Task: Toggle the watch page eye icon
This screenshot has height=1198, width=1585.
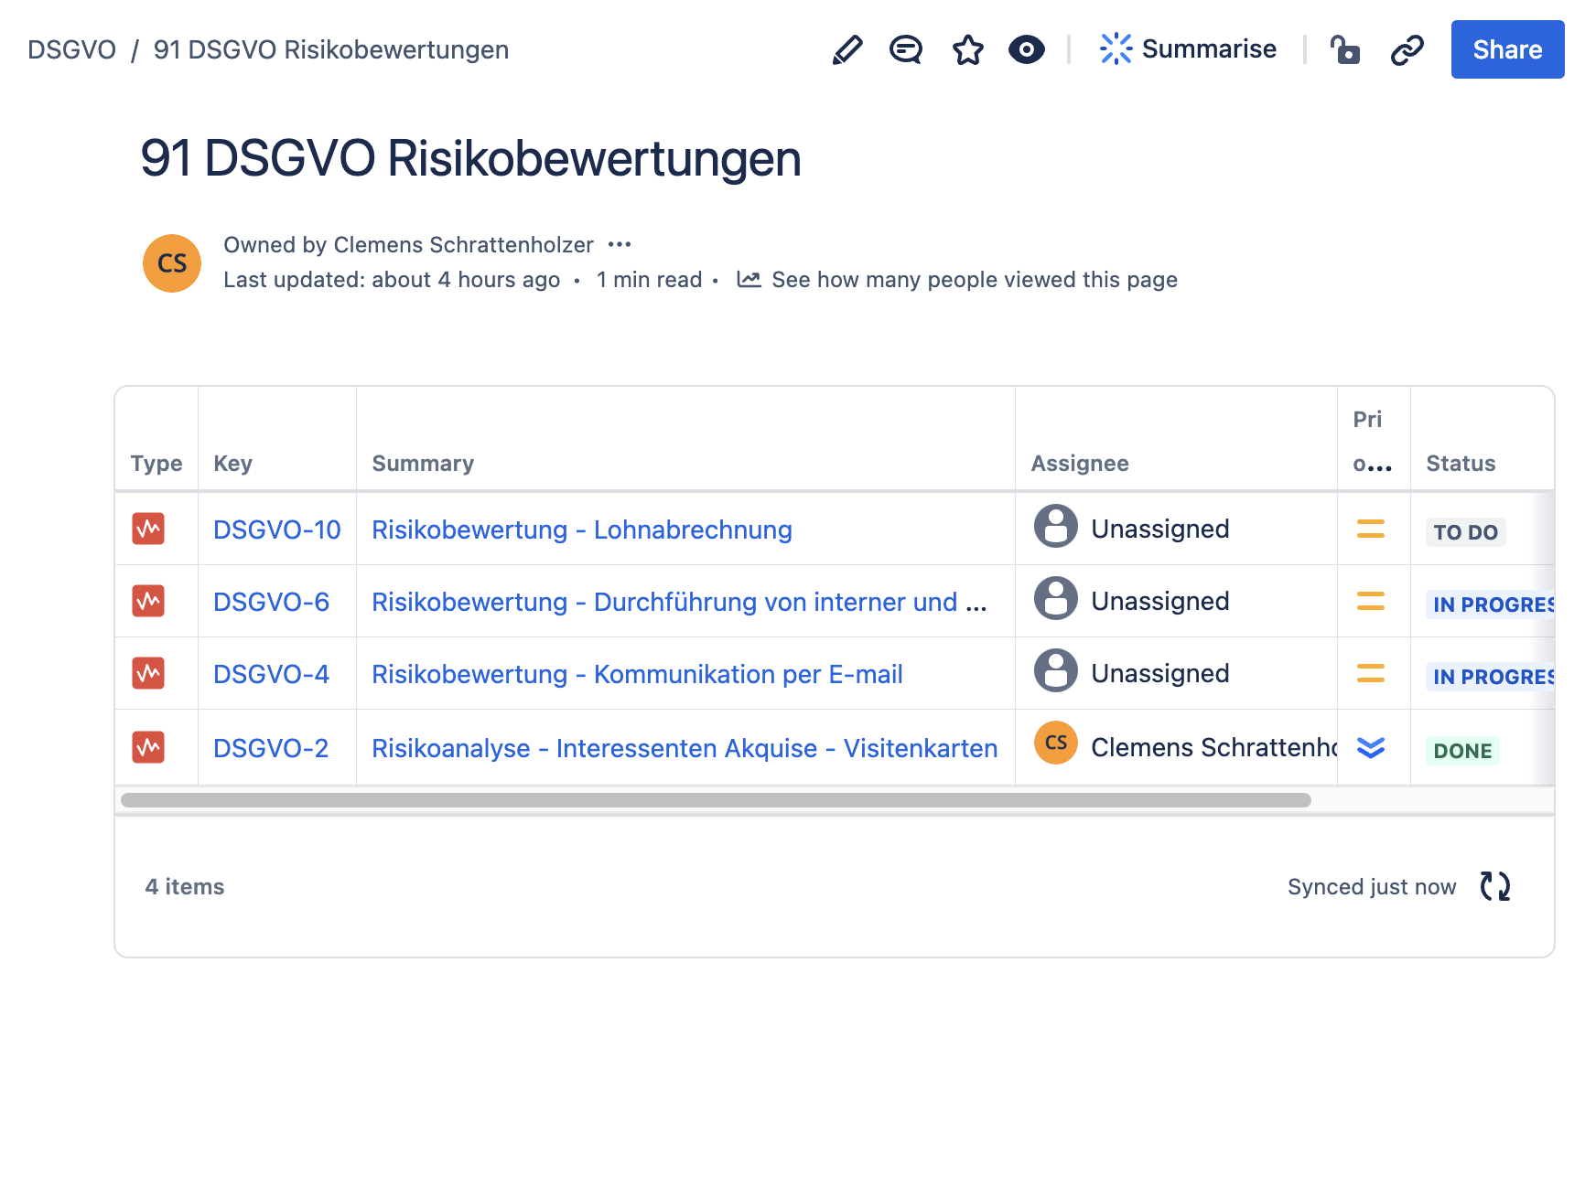Action: pyautogui.click(x=1026, y=49)
